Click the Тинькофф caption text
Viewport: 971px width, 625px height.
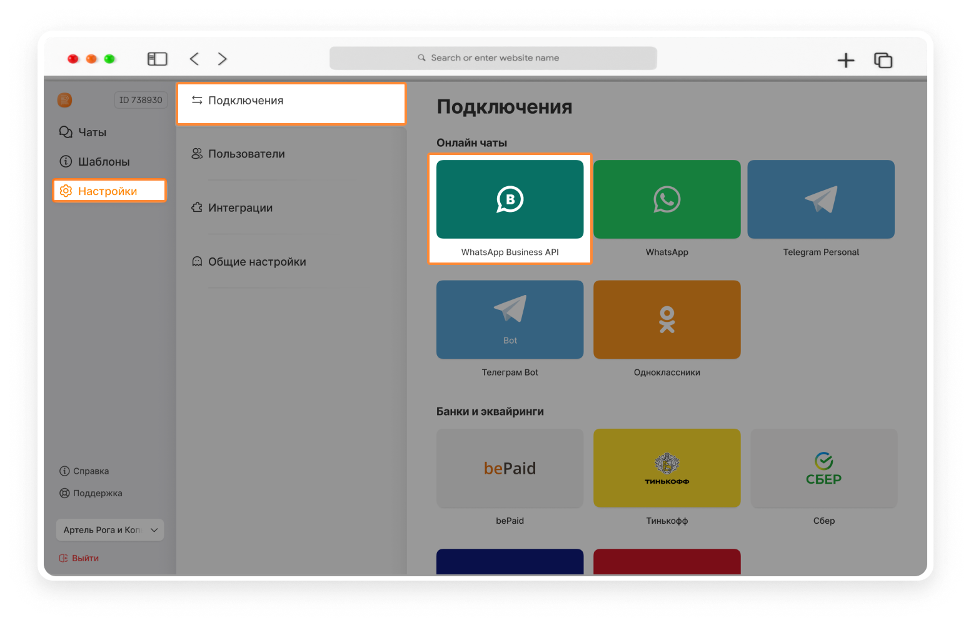(x=667, y=521)
